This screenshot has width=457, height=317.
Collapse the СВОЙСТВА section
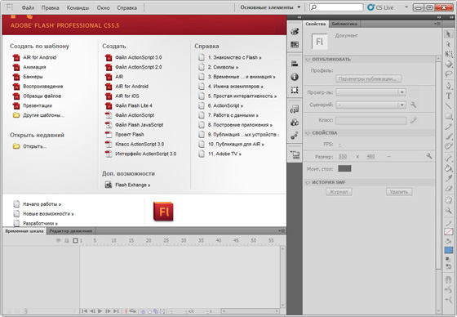click(x=308, y=133)
